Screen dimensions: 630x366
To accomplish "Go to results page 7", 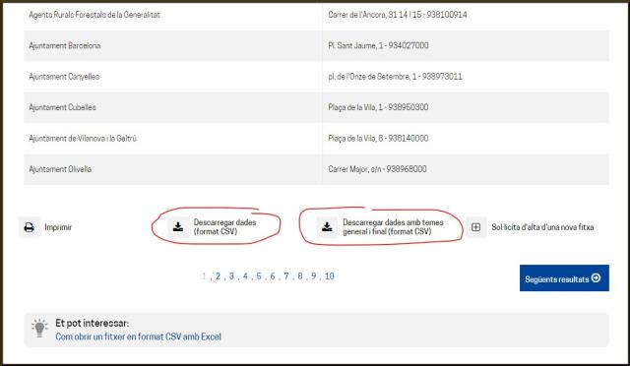I will click(x=286, y=276).
